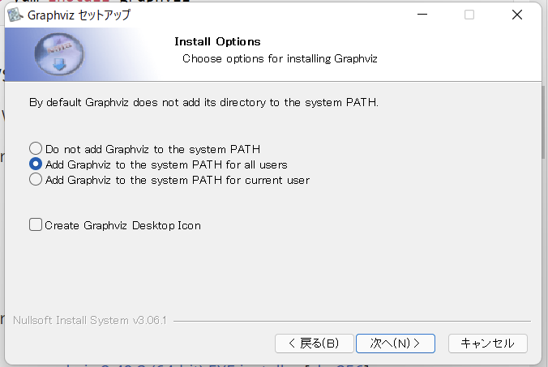
Task: Click the Graphviz installer title bar icon
Action: click(x=15, y=15)
